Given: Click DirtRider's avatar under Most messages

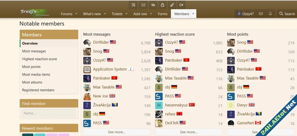Looking at the screenshot, I should coord(87,43).
